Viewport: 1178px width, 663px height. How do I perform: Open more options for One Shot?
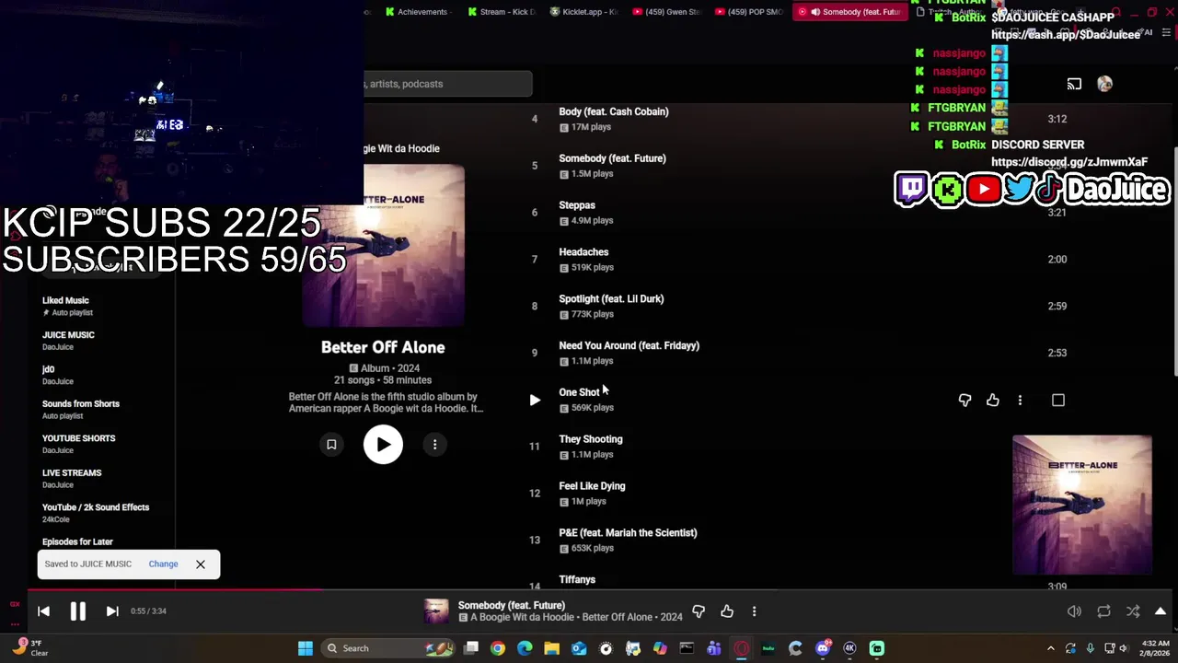1020,400
